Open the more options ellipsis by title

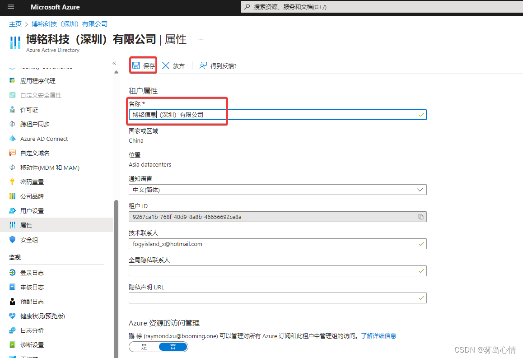201,39
